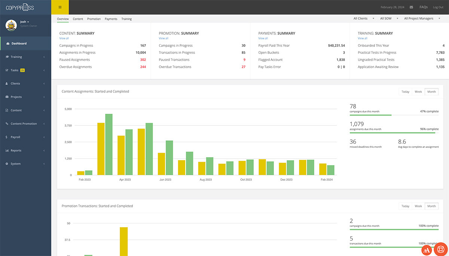Image resolution: width=449 pixels, height=256 pixels.
Task: Click the Tasks 25 badge
Action: tap(22, 70)
